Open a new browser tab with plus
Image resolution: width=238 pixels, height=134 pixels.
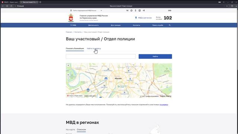(40, 2)
